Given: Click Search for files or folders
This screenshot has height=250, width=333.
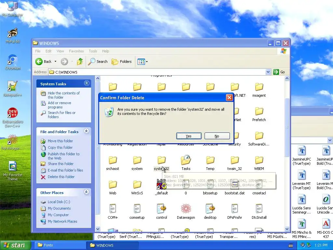Looking at the screenshot, I should [x=61, y=115].
